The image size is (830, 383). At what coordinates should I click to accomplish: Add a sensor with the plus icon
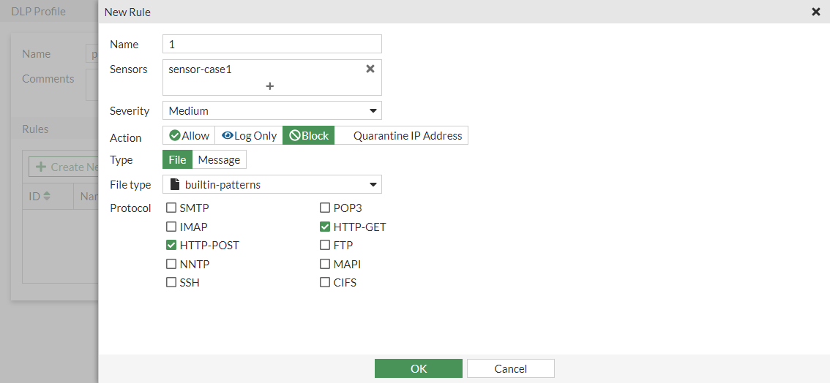[269, 86]
